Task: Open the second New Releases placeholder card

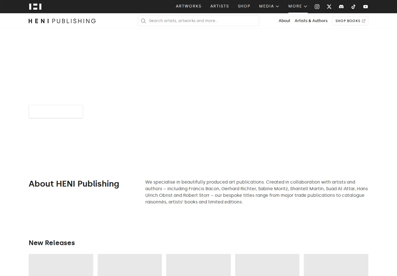Action: (x=130, y=265)
